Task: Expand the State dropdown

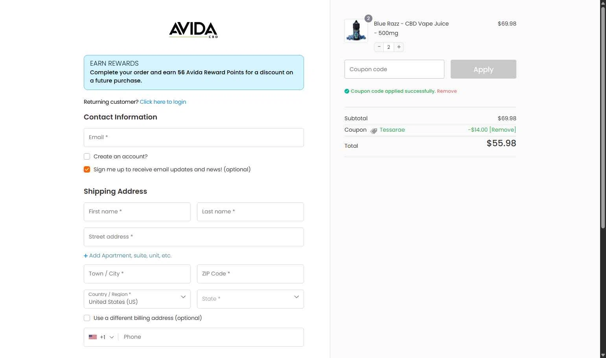Action: [x=251, y=299]
